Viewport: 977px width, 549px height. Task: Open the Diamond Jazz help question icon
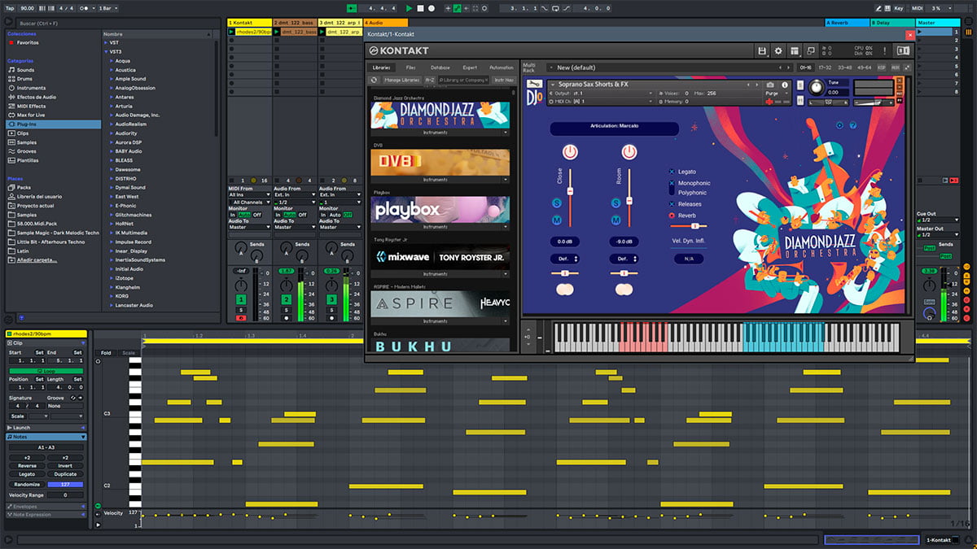853,125
